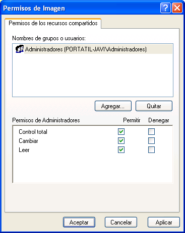The image size is (185, 233).
Task: Click the Leer permission label
Action: tap(24, 150)
